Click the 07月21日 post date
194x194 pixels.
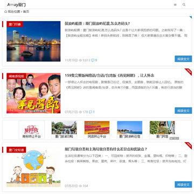point(71,112)
